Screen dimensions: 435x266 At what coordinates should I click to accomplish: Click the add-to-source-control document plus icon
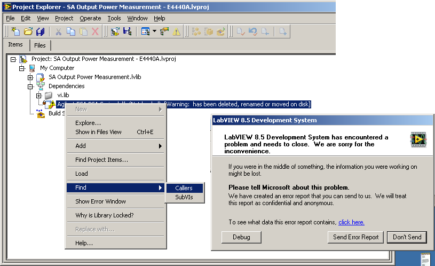[x=283, y=32]
